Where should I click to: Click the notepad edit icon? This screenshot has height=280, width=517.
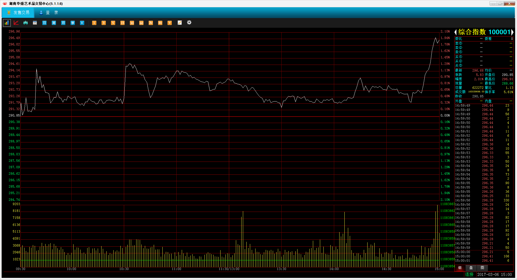180,23
